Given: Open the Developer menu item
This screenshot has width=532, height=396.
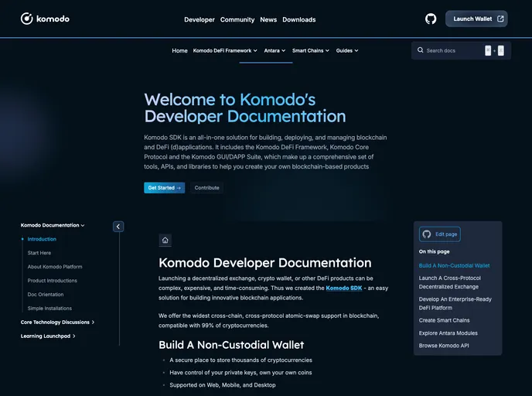Looking at the screenshot, I should 199,19.
